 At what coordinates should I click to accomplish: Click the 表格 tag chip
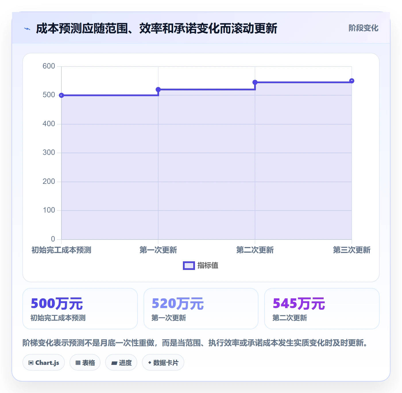85,363
